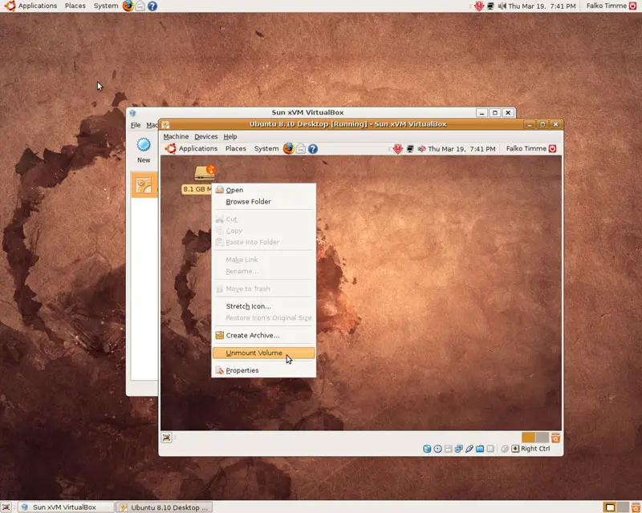The height and width of the screenshot is (513, 642).
Task: Open the guest Applications menu
Action: [x=191, y=148]
